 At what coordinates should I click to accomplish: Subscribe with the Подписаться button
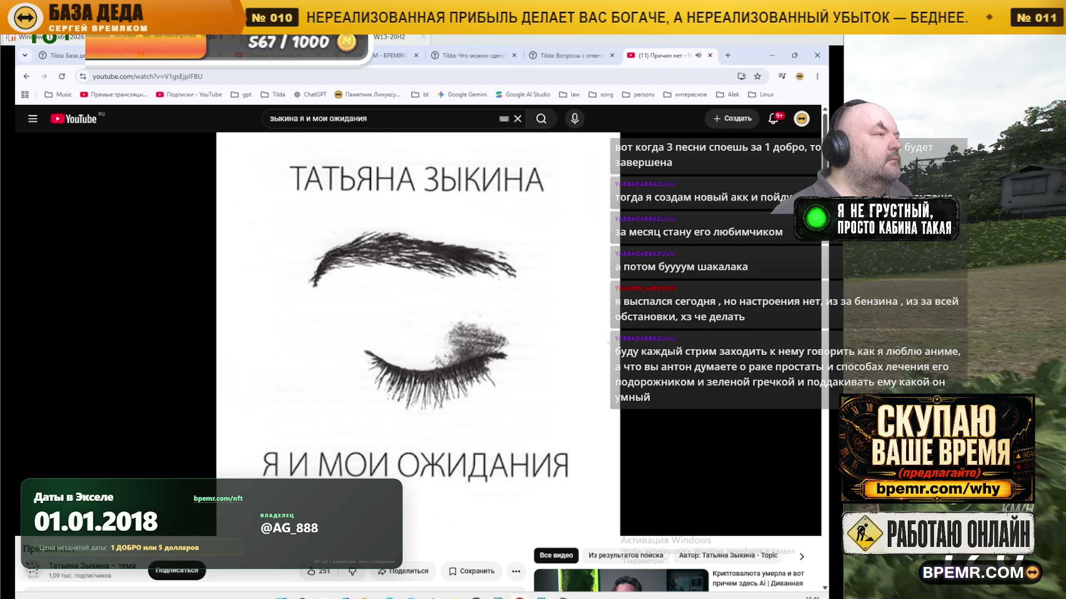point(177,570)
